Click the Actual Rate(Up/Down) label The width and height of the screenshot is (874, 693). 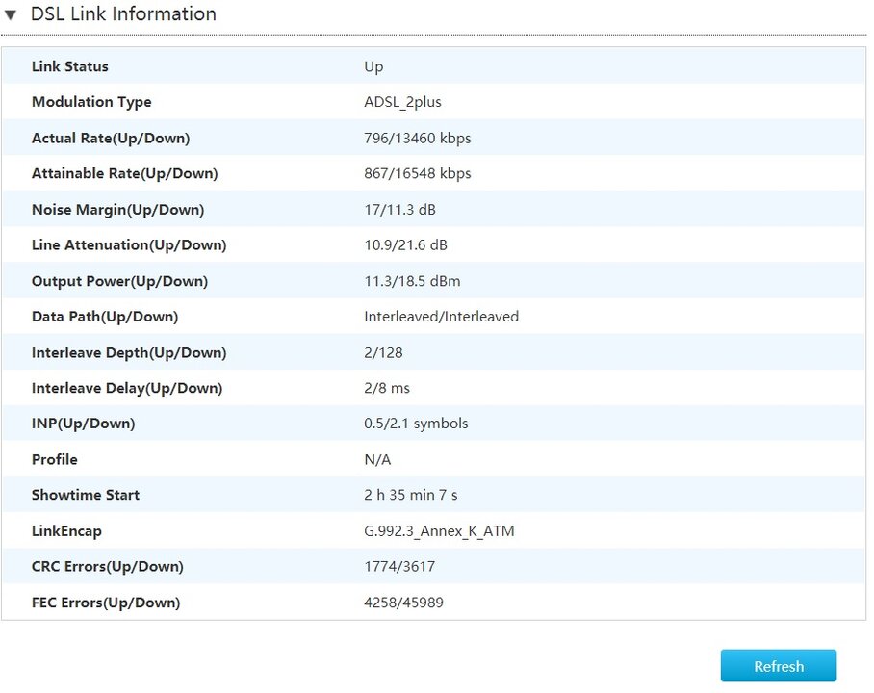[111, 138]
